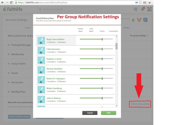Image resolution: width=174 pixels, height=125 pixels.
Task: Click John A. Radano group avatar
Action: point(41,99)
